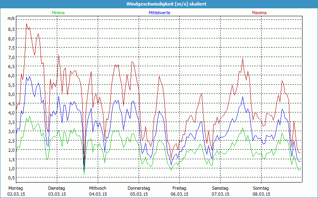The height and width of the screenshot is (198, 318).
Task: Click the red Maxima legend label
Action: (259, 13)
